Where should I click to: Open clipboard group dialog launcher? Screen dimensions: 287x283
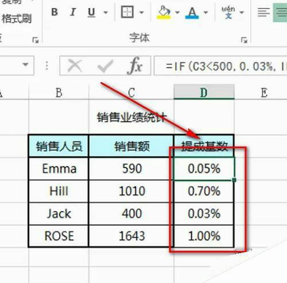click(x=36, y=40)
